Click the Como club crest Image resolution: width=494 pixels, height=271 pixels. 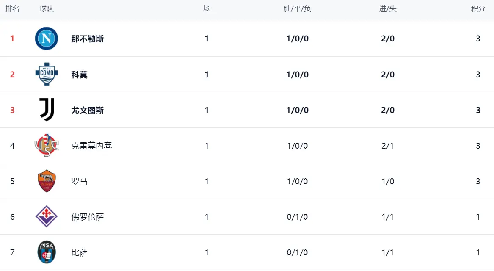(46, 75)
